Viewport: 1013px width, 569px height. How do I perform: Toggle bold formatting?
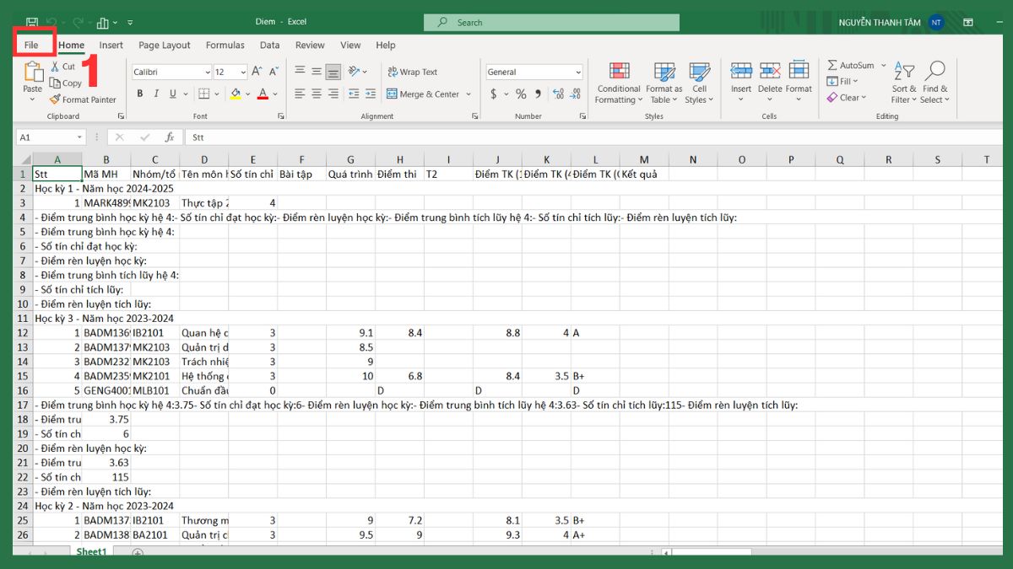140,94
